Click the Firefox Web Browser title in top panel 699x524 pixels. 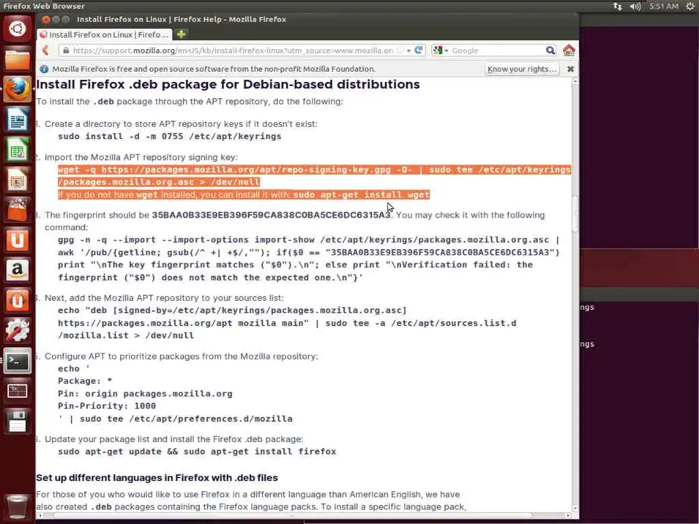pos(44,6)
